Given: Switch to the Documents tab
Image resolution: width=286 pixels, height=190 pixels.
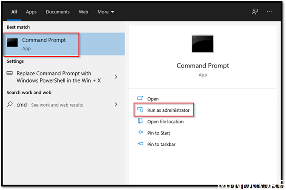Looking at the screenshot, I should coord(58,12).
